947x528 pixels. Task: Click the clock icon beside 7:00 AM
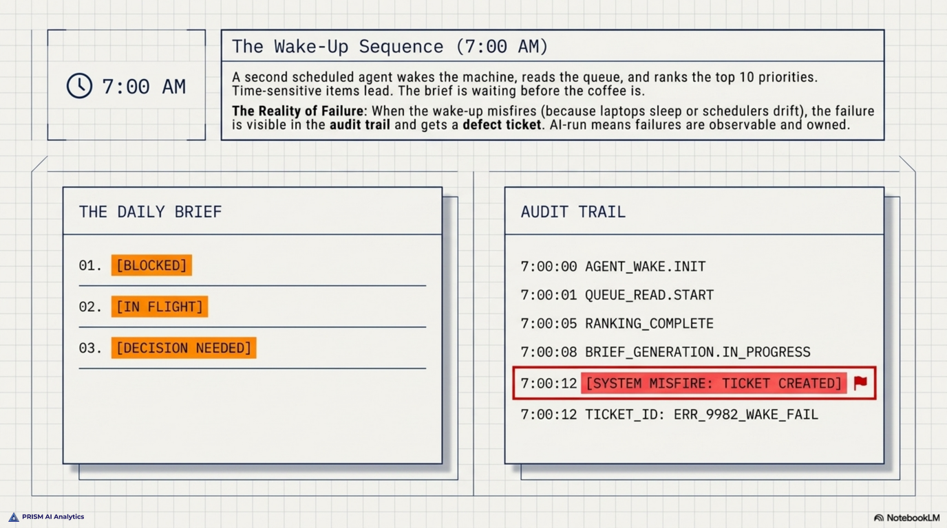coord(79,86)
